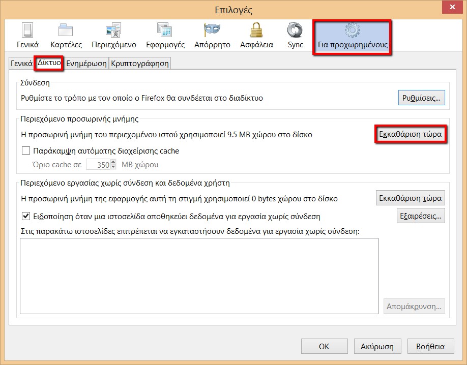Viewport: 467px width, 365px height.
Task: Click the Ακύρωση cancel button
Action: pyautogui.click(x=377, y=346)
